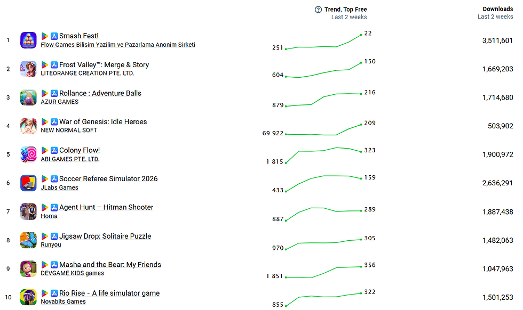Viewport: 523px width, 310px height.
Task: Click the App Store icon for Frost Valley
Action: [54, 64]
